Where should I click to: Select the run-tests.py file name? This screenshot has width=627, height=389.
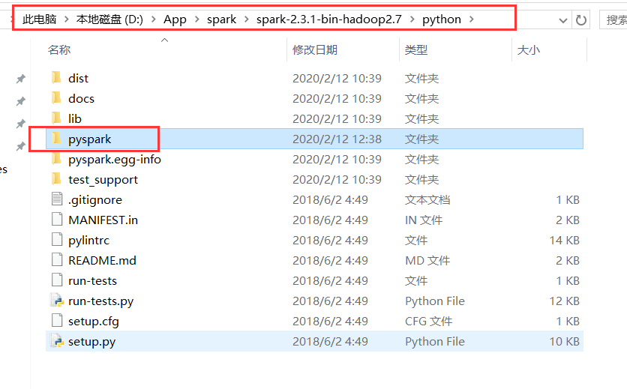tap(100, 301)
